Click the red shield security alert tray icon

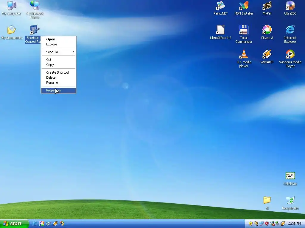click(267, 224)
